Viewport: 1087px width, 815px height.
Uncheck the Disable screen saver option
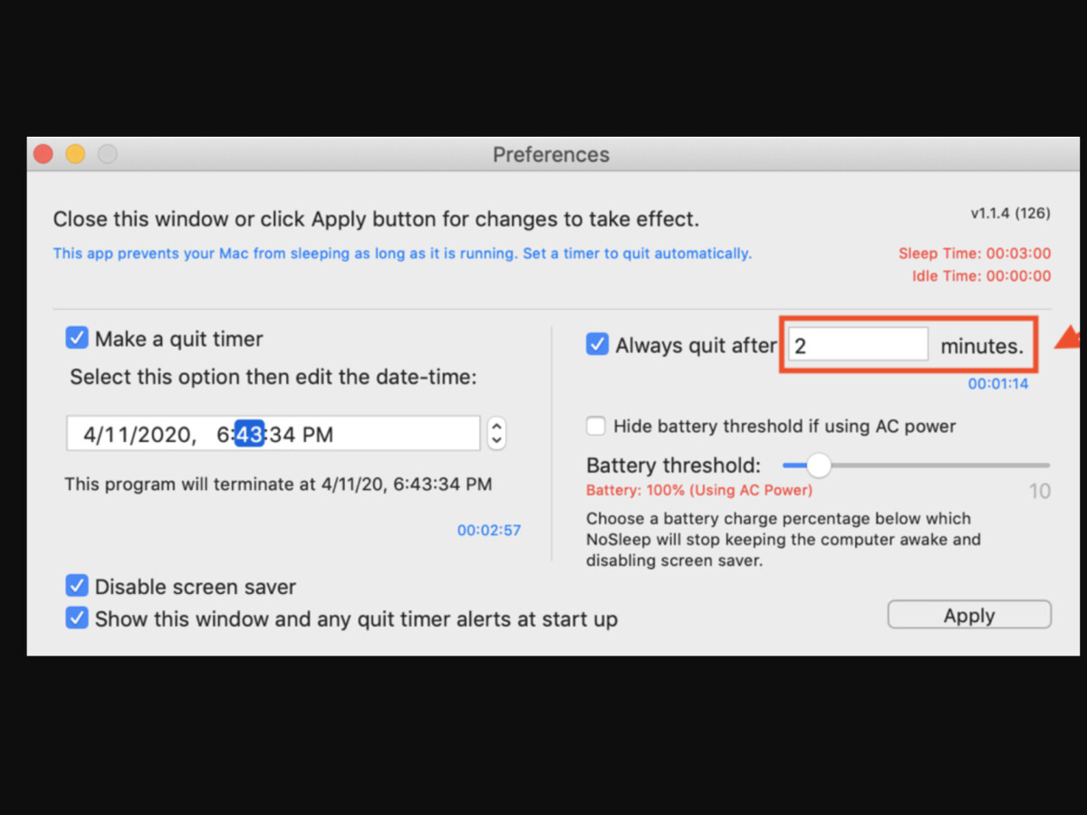[77, 586]
